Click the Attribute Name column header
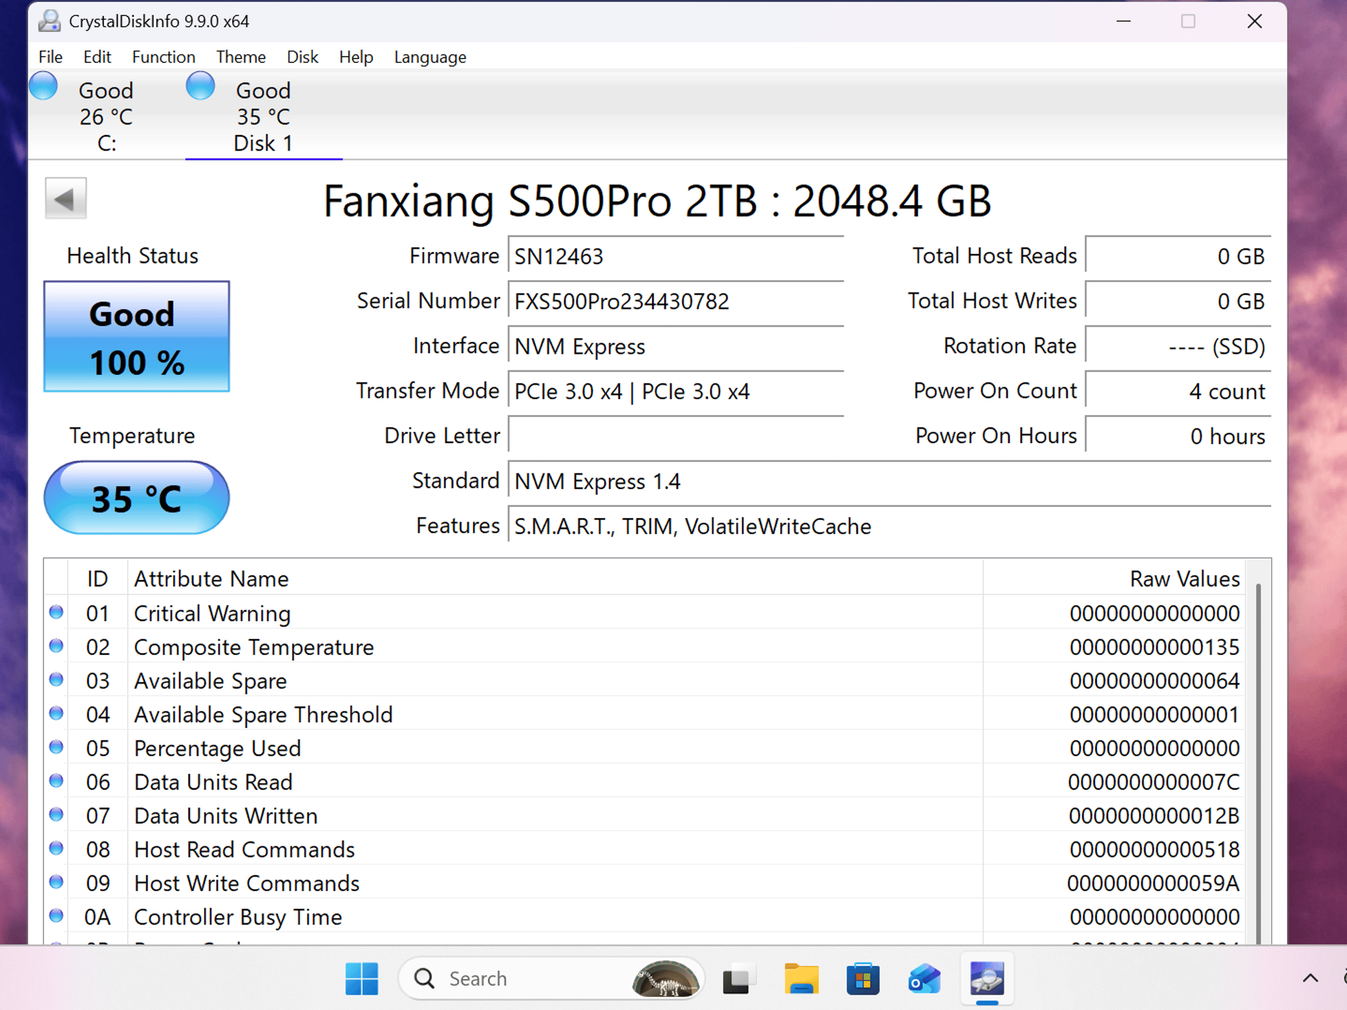 [x=555, y=579]
